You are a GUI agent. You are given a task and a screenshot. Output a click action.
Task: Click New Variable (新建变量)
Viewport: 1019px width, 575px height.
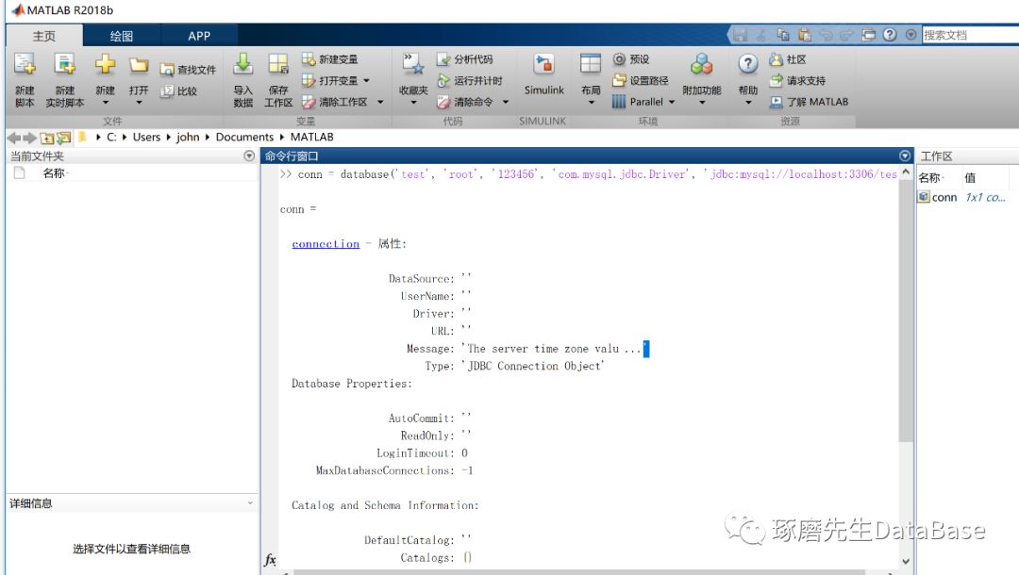click(330, 59)
